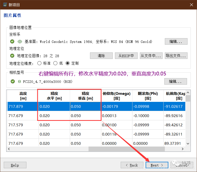
Task: Click the Next button
Action: coord(157,165)
